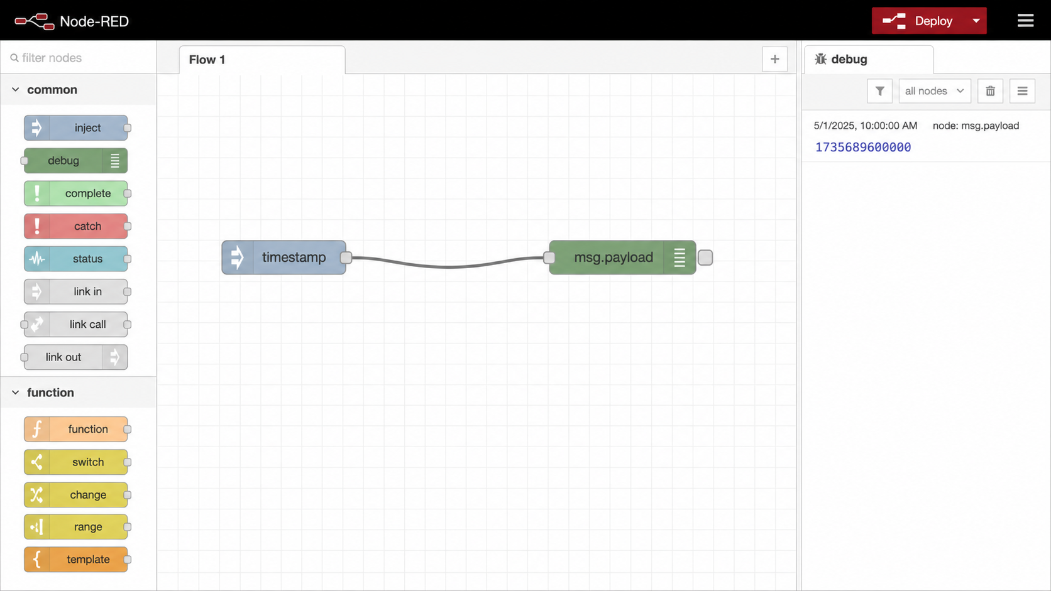Click the 1735689600000 debug value
The width and height of the screenshot is (1051, 591).
[863, 147]
